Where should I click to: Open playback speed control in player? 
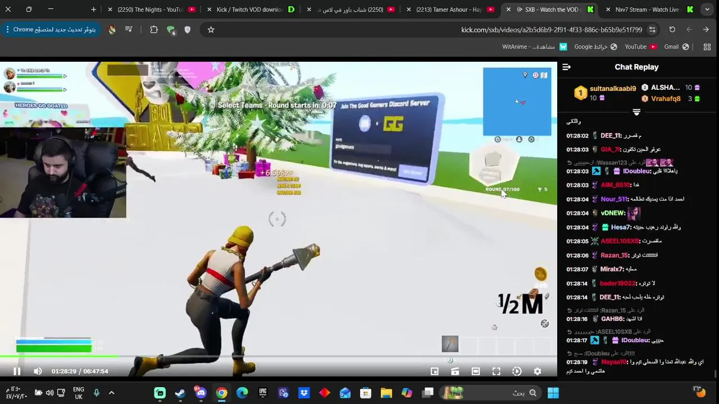point(517,371)
